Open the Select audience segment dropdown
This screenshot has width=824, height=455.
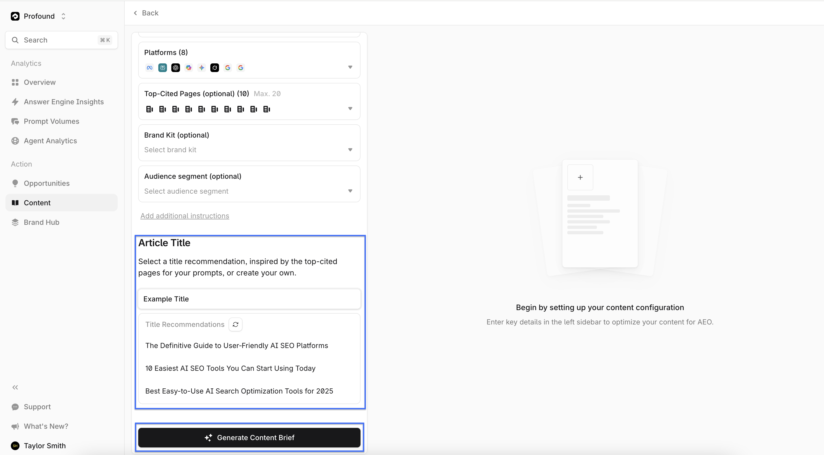[x=249, y=191]
